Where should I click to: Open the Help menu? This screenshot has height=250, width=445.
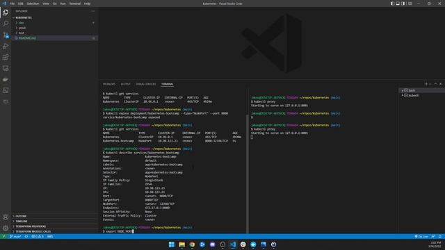pyautogui.click(x=87, y=3)
